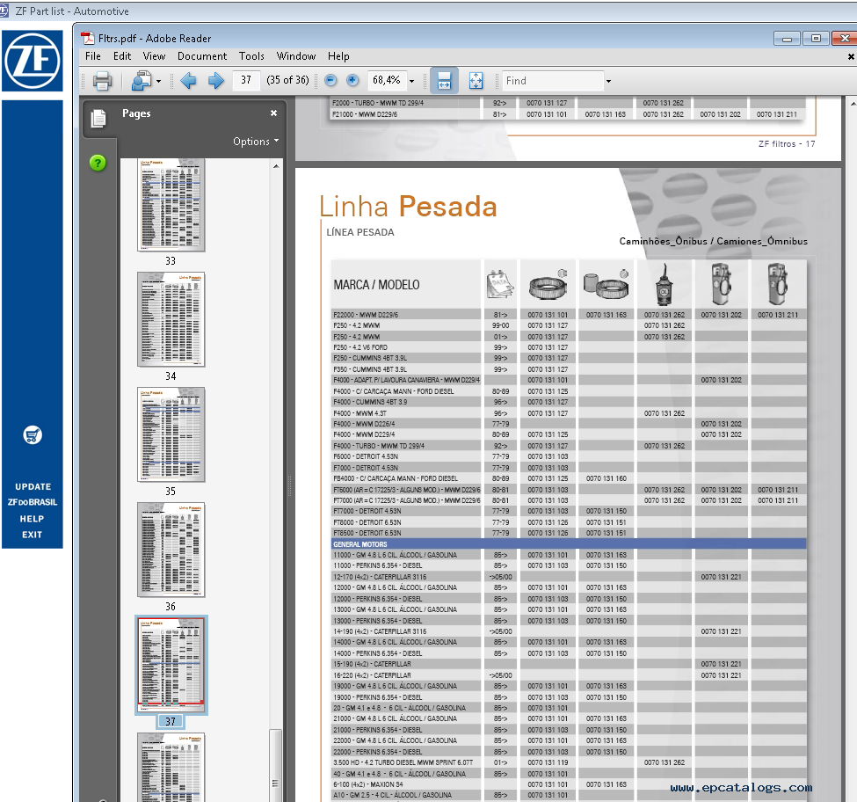Select page 36 thumbnail

tap(171, 550)
